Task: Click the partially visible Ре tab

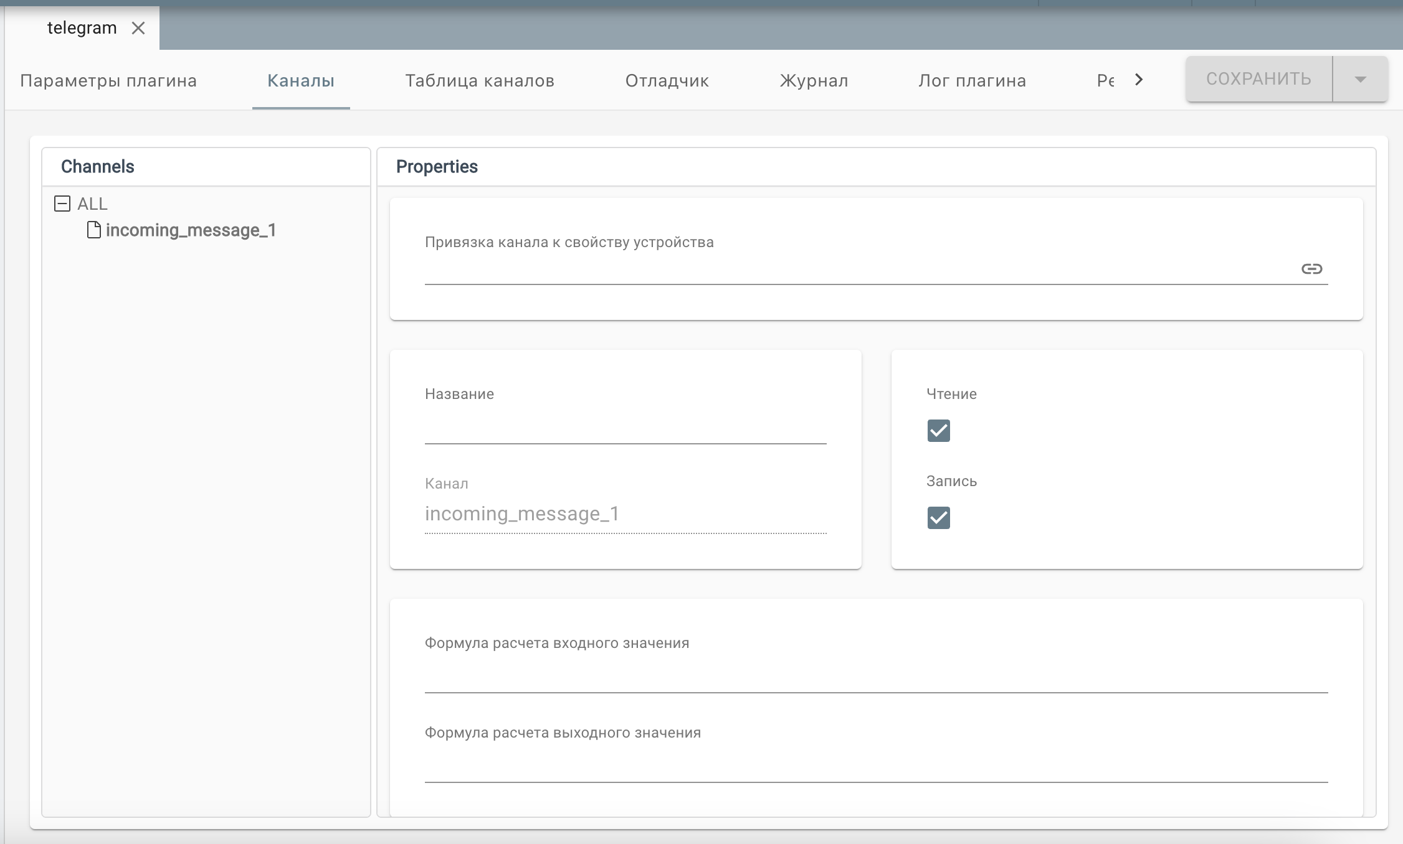Action: click(1105, 80)
